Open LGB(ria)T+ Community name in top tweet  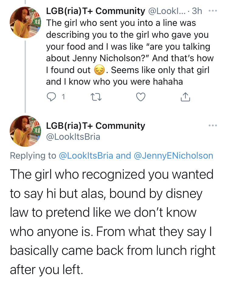click(x=95, y=11)
